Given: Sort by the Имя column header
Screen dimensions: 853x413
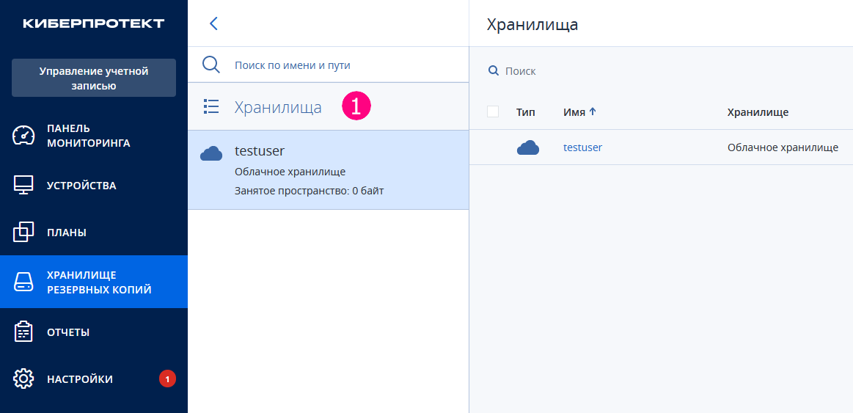Looking at the screenshot, I should tap(574, 112).
